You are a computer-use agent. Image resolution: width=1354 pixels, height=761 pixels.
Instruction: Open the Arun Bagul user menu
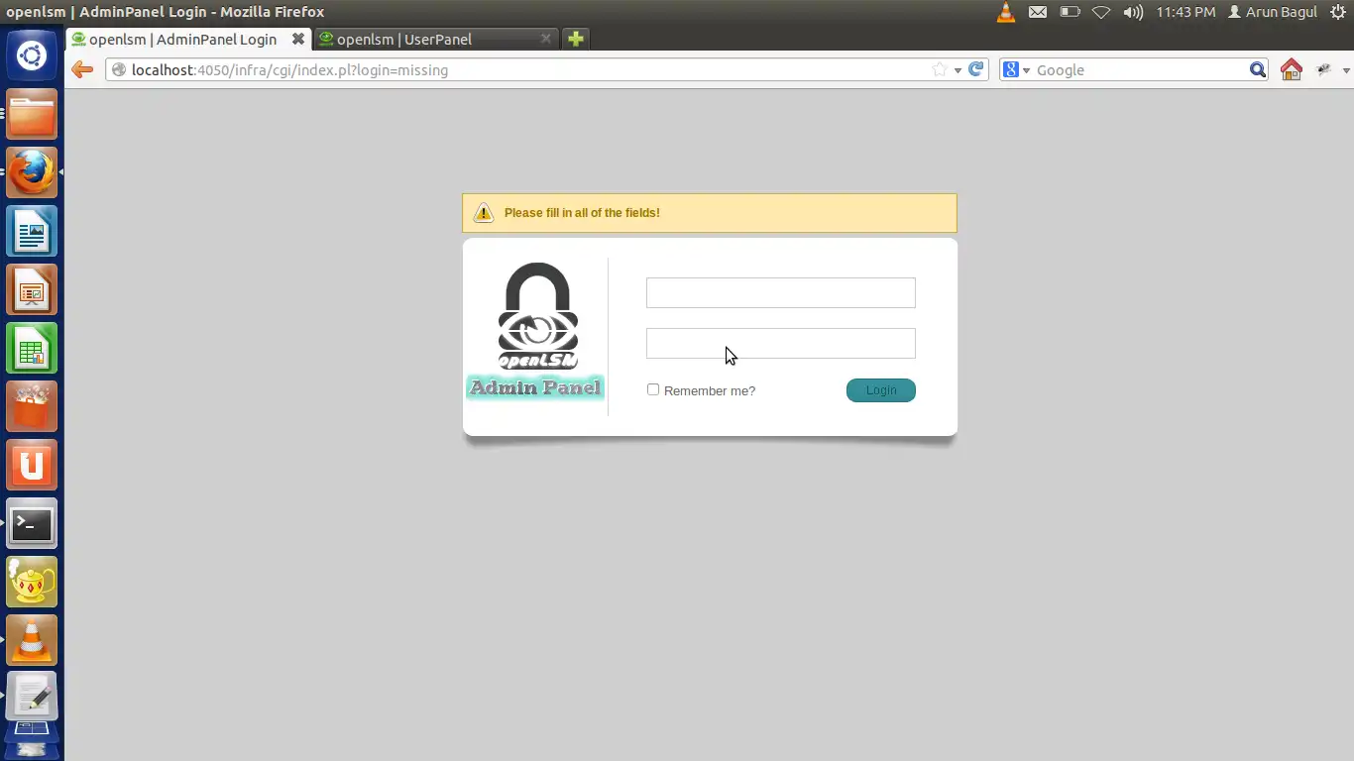[1273, 12]
